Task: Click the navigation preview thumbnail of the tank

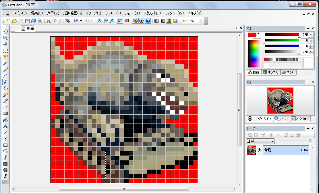Action: pos(280,101)
